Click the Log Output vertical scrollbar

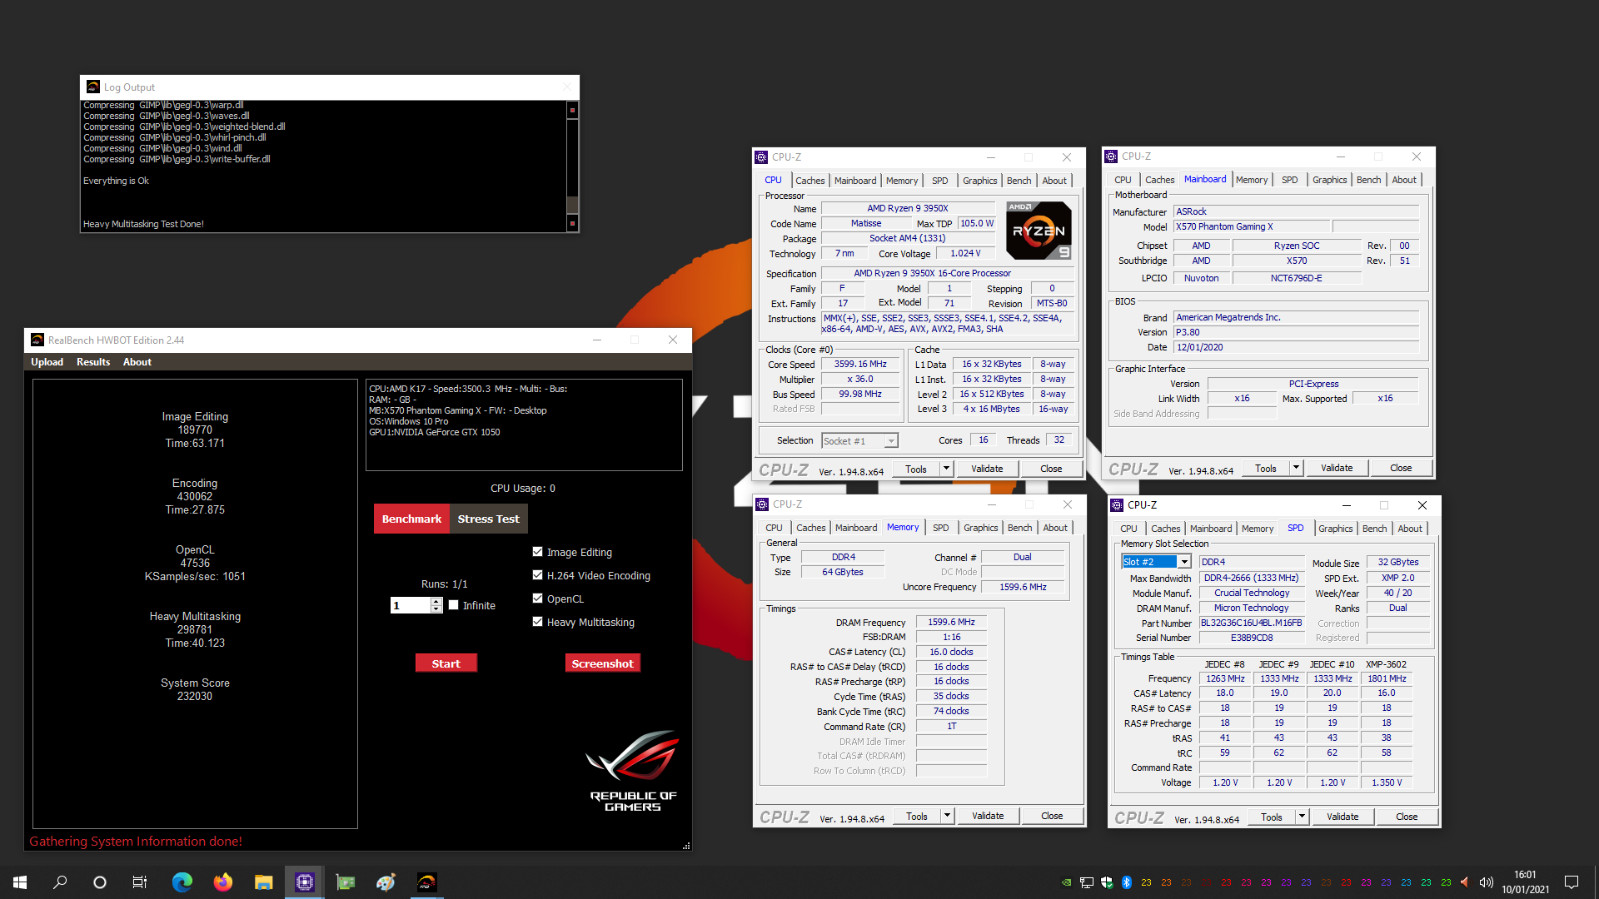pyautogui.click(x=572, y=166)
